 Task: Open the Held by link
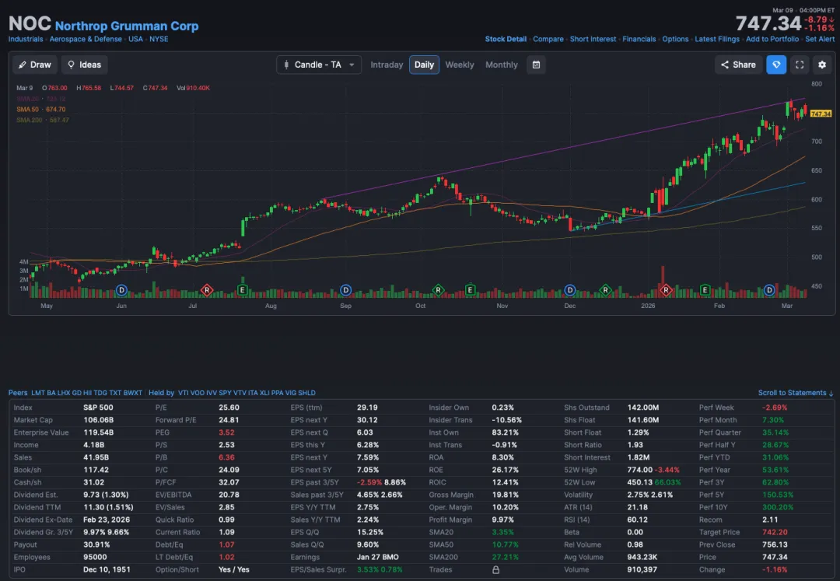[x=161, y=393]
